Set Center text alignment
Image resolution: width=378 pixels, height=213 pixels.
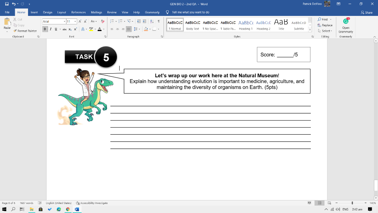point(117,29)
